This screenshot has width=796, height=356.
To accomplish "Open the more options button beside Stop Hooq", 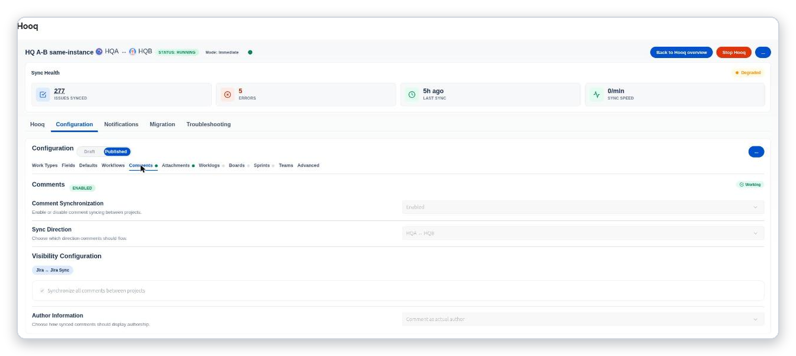I will (x=763, y=52).
